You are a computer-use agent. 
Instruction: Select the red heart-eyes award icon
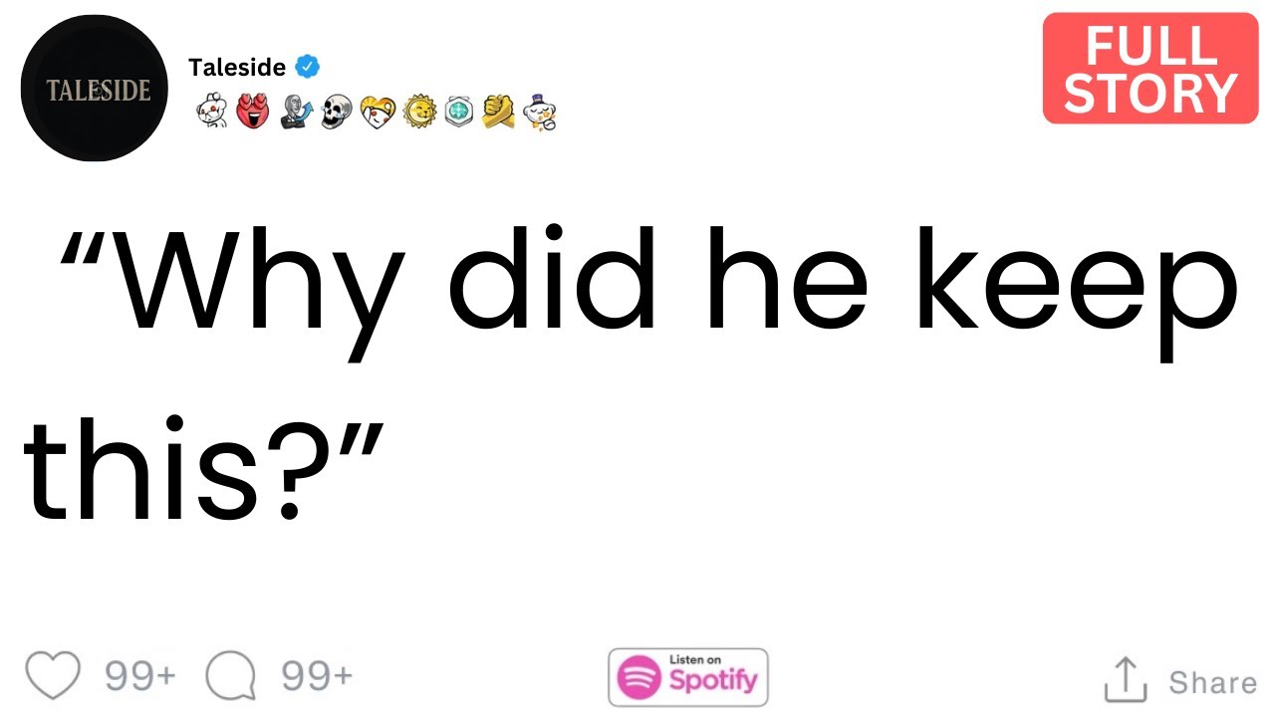click(x=253, y=113)
